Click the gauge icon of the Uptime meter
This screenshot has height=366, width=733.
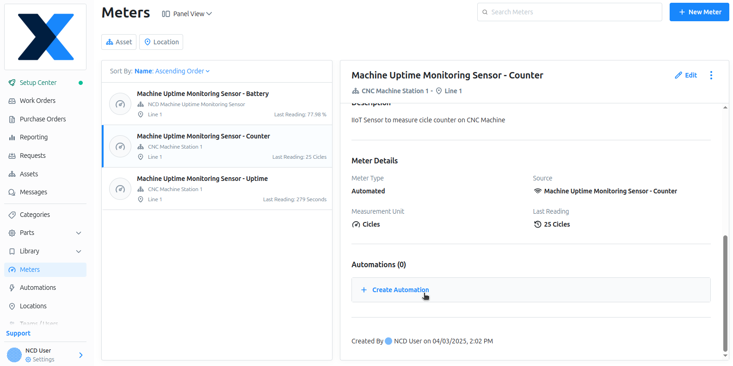(120, 189)
